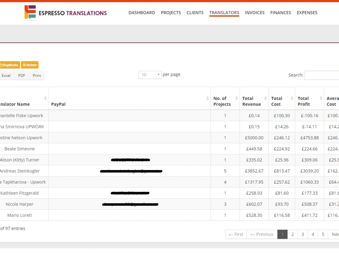Select Nicole Harper name

(x=19, y=204)
